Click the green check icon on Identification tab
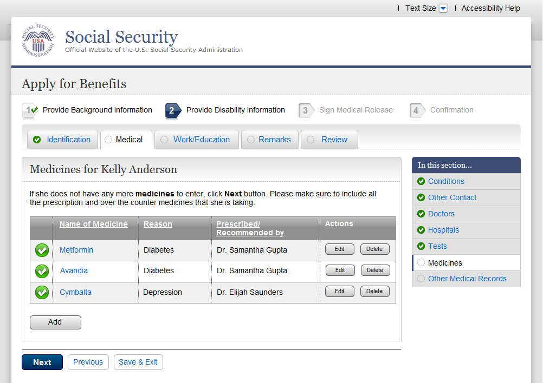Screen dimensions: 543x383 point(37,140)
